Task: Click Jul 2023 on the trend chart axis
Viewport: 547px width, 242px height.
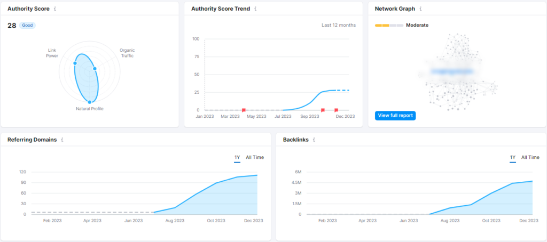Action: click(283, 116)
